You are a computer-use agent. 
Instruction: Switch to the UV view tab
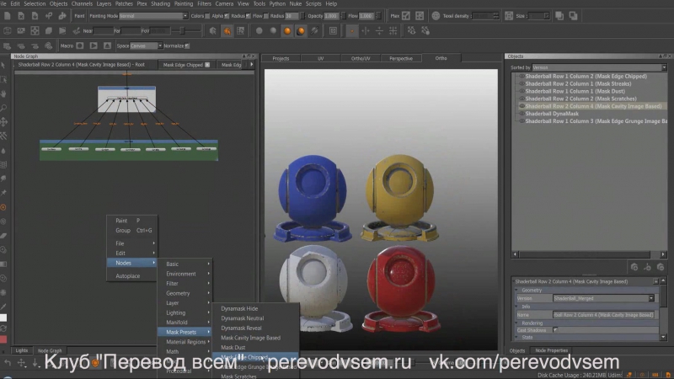[x=321, y=58]
